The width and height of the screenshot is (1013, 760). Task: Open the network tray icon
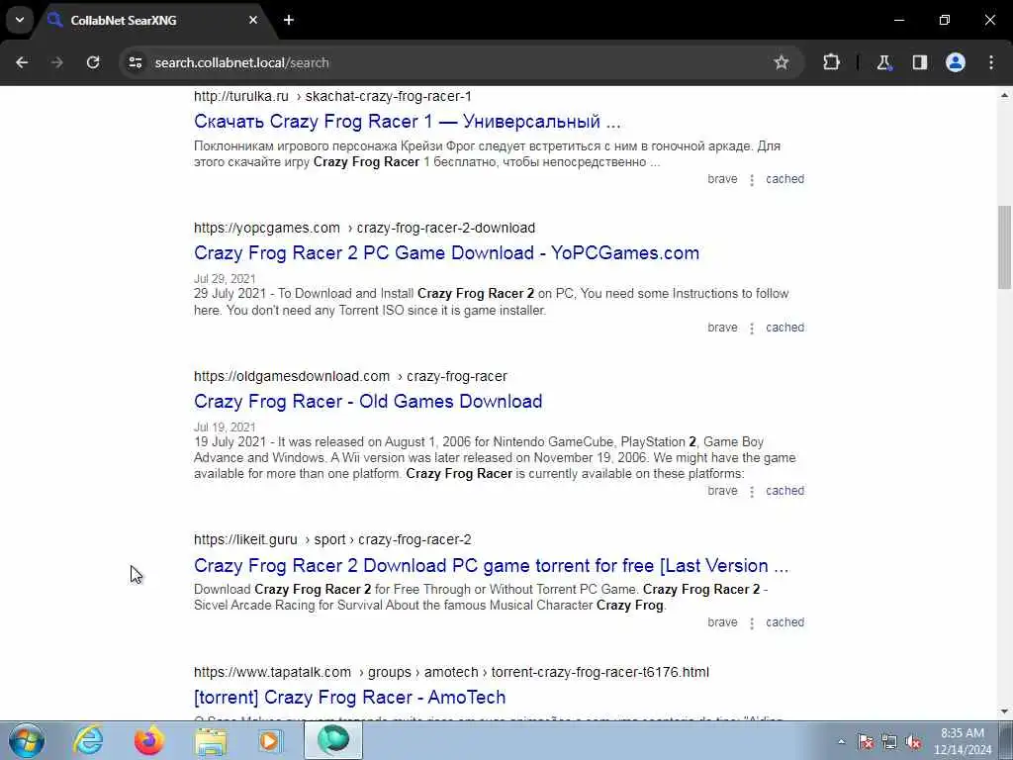point(889,742)
